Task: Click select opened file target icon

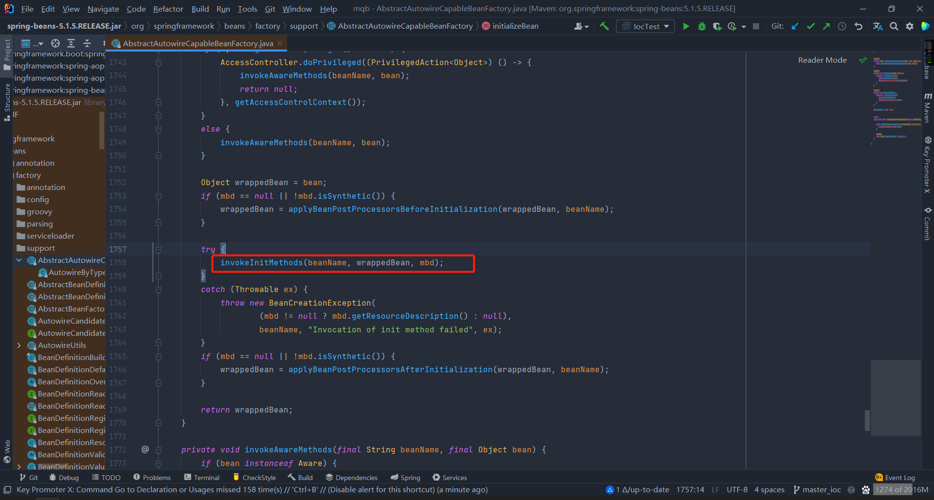Action: 55,43
